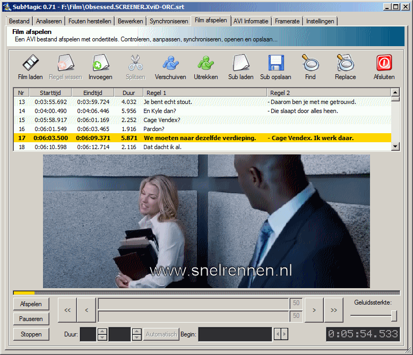Click the yellow film progress bar
Screen dimensions: 413x355
[206, 292]
